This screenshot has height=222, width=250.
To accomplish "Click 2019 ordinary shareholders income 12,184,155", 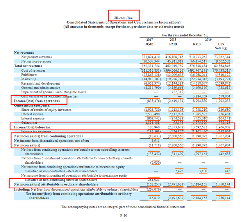I will 199,184.
